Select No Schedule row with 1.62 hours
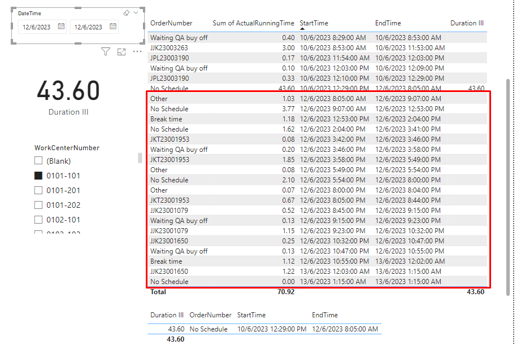 [x=318, y=129]
